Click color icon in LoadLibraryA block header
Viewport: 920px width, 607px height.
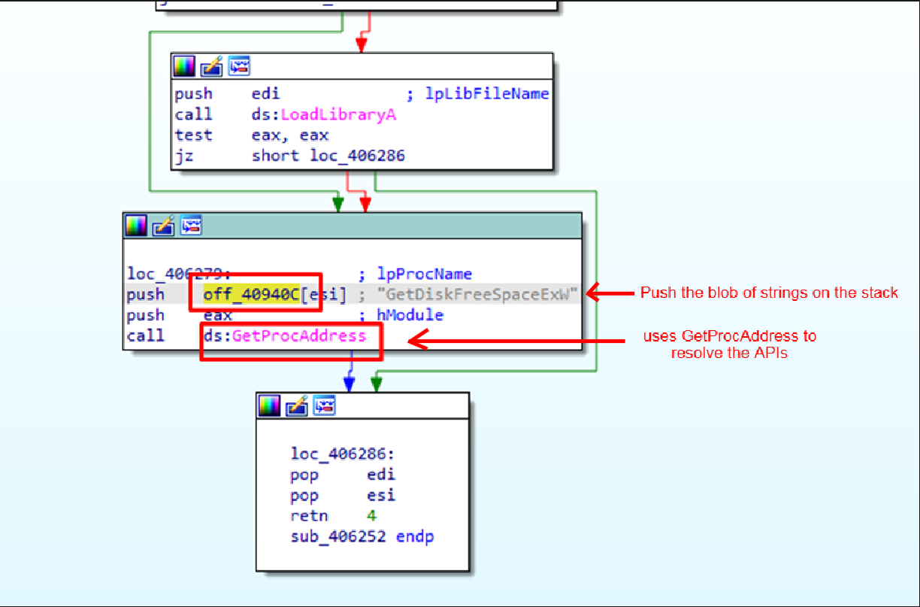coord(183,66)
